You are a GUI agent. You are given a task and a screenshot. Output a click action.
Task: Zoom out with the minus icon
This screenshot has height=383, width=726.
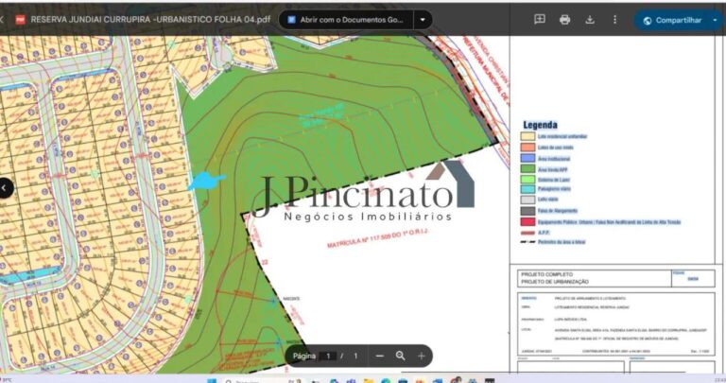click(380, 356)
